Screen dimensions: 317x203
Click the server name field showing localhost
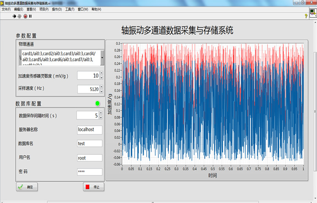point(89,130)
